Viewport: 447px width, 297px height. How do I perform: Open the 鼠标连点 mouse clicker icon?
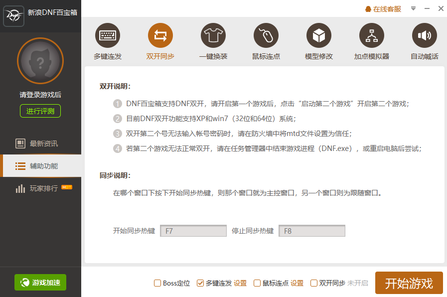266,36
